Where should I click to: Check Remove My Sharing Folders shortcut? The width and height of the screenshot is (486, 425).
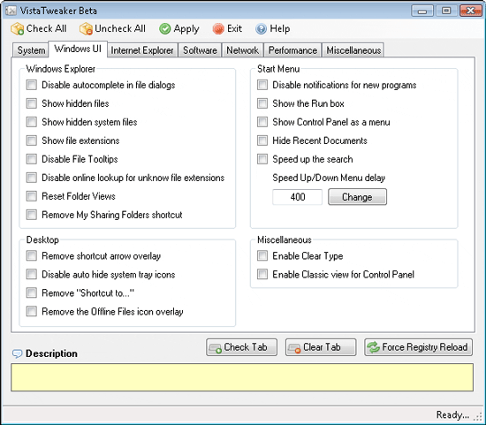pyautogui.click(x=31, y=215)
